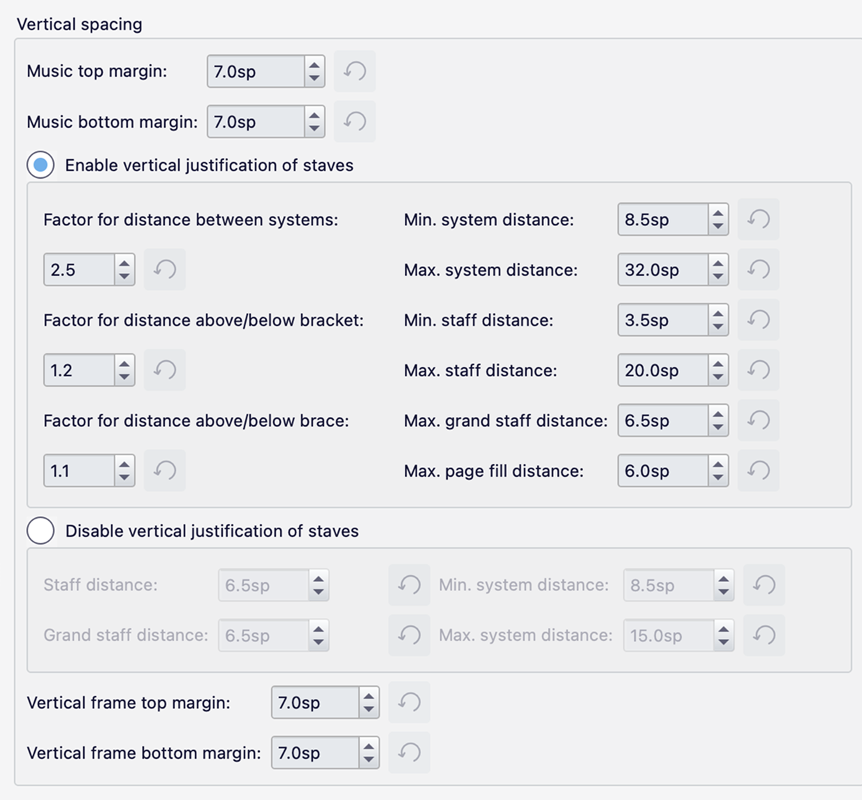The width and height of the screenshot is (862, 800).
Task: Click the Vertical frame top margin field
Action: click(x=316, y=702)
